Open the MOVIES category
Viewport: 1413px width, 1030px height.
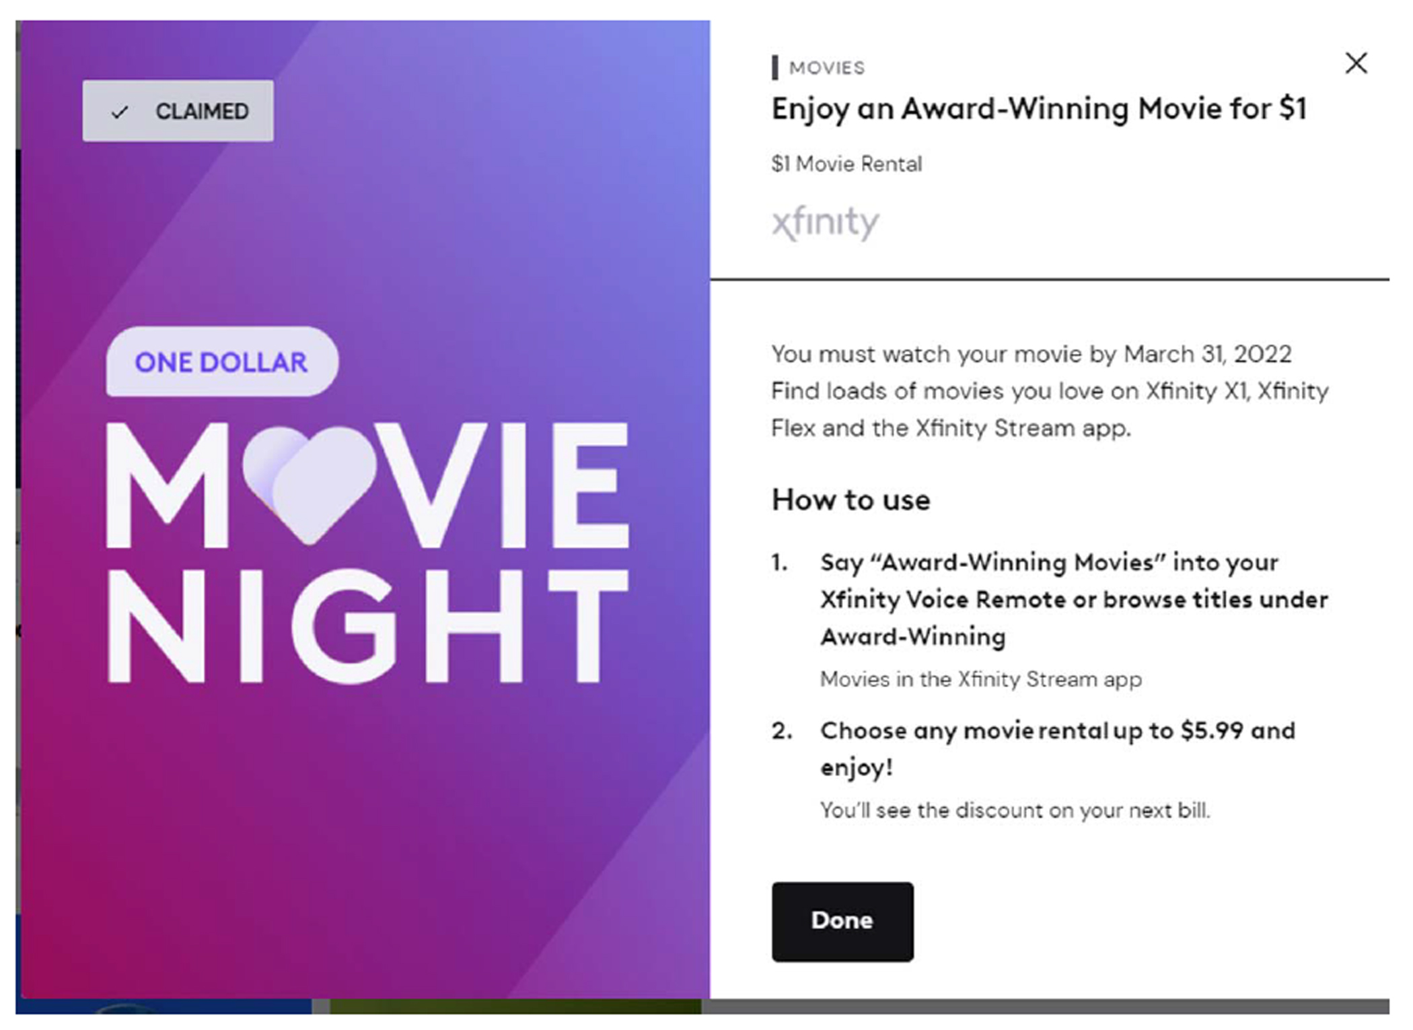827,66
